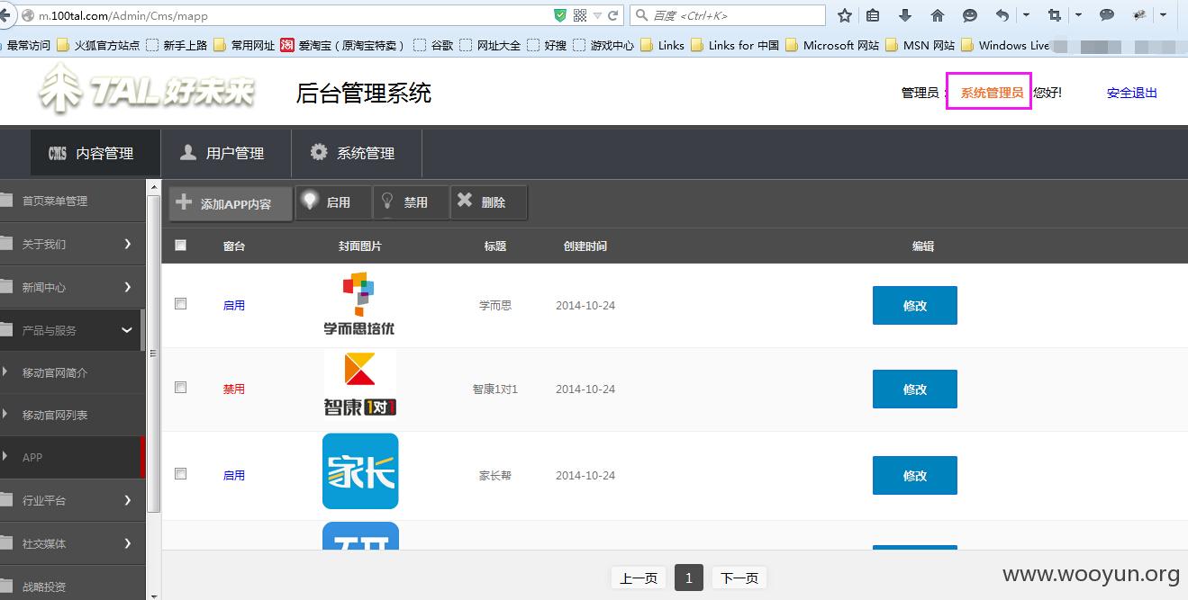Reload the page with the refresh icon
The height and width of the screenshot is (600, 1188).
pyautogui.click(x=613, y=15)
